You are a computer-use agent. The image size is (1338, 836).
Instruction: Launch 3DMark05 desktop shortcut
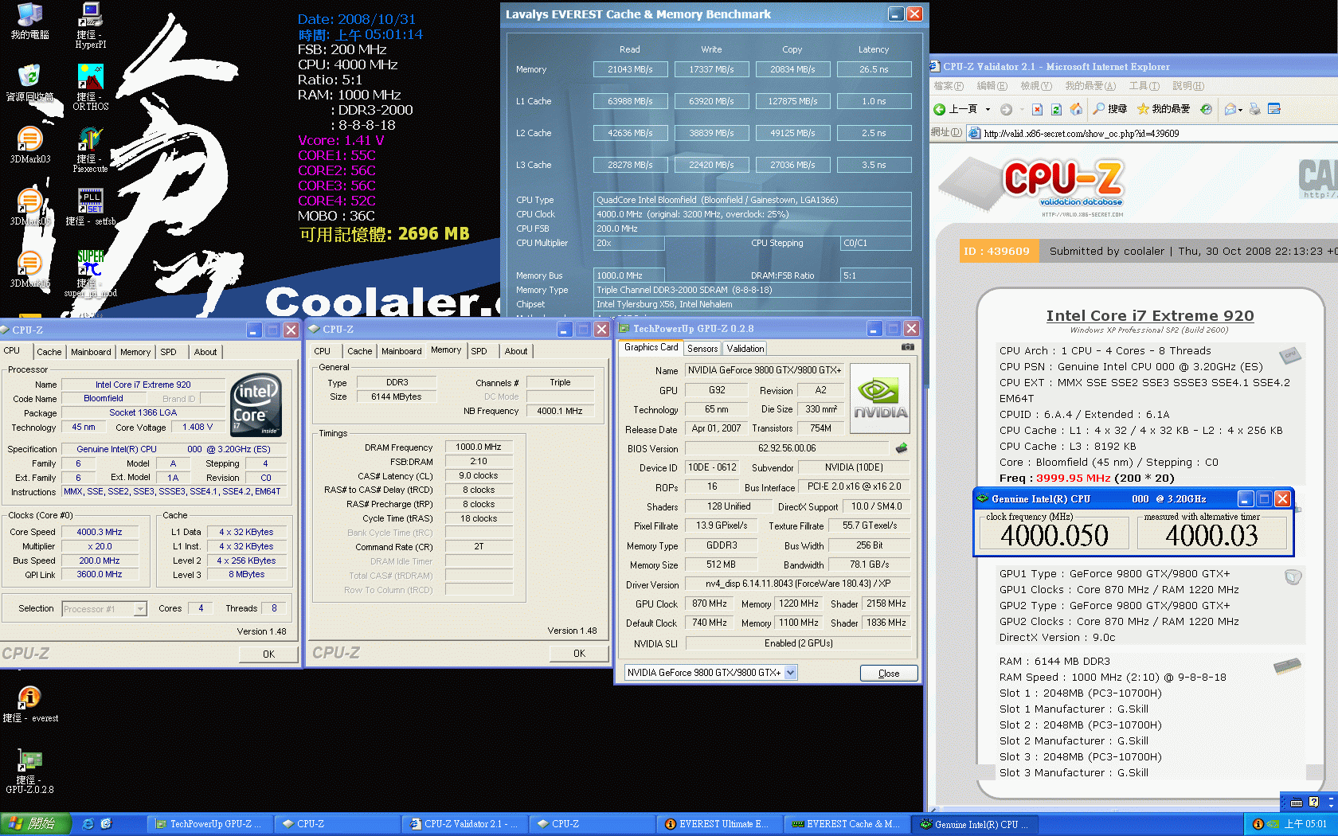pyautogui.click(x=29, y=207)
